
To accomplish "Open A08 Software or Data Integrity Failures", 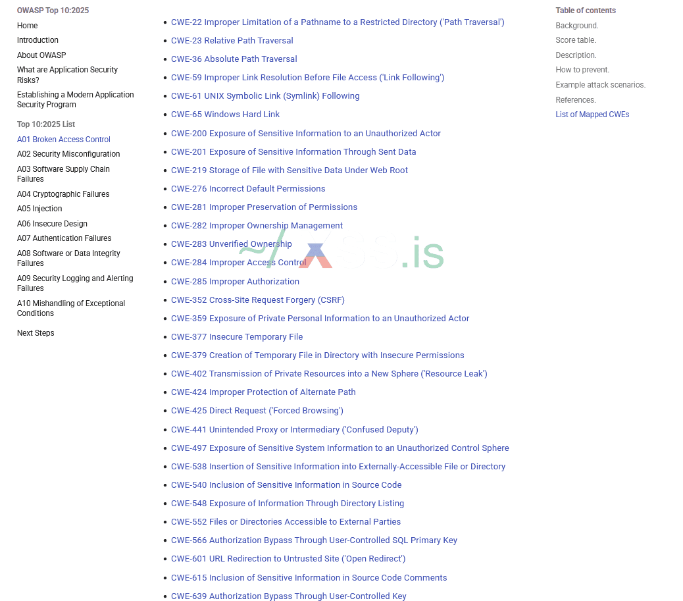I will (x=68, y=259).
